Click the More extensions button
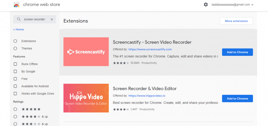Screen dimensions: 268x126 [x=236, y=21]
